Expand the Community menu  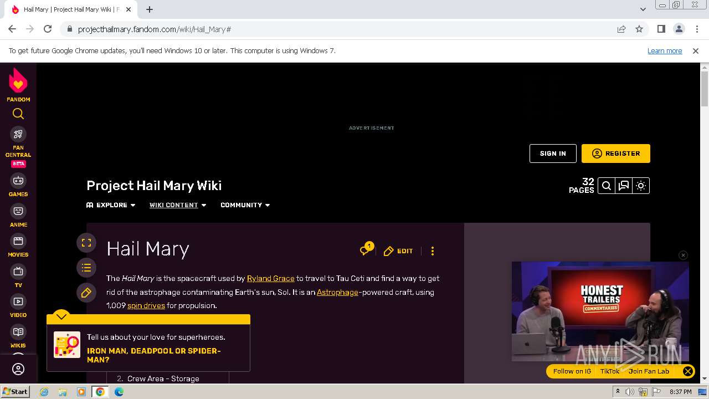click(x=245, y=205)
